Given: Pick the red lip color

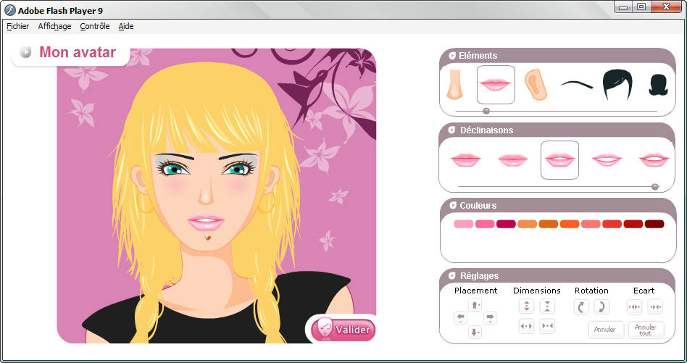Looking at the screenshot, I should point(612,224).
